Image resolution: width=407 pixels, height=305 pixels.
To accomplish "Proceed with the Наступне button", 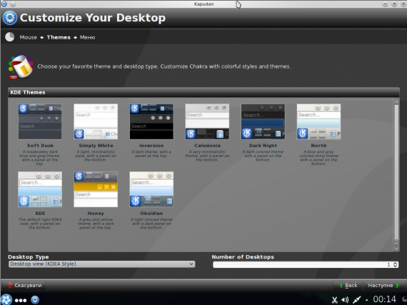I will click(383, 285).
